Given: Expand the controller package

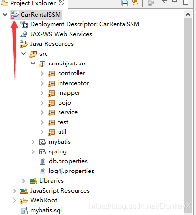Looking at the screenshot, I should (42, 73).
